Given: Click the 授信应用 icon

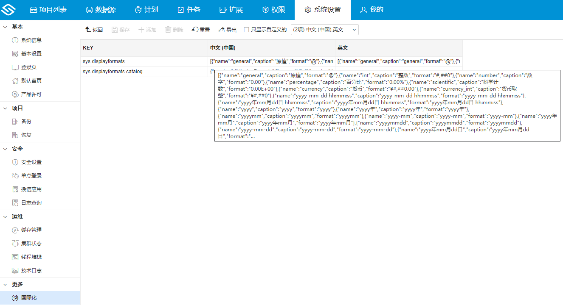Looking at the screenshot, I should 15,189.
